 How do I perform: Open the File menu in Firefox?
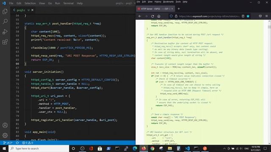138,2
